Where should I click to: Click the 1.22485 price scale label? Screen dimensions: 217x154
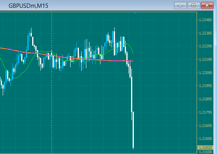click(x=205, y=20)
